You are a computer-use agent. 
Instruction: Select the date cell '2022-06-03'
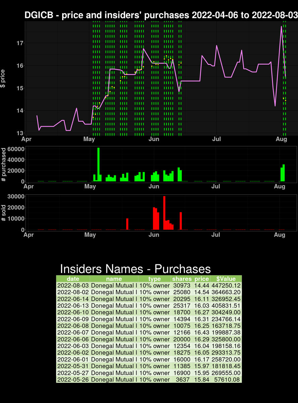(73, 346)
